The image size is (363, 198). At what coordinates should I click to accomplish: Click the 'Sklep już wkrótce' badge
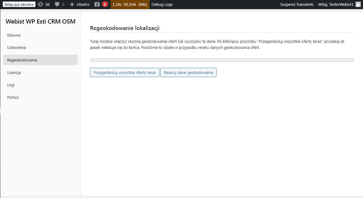(19, 5)
